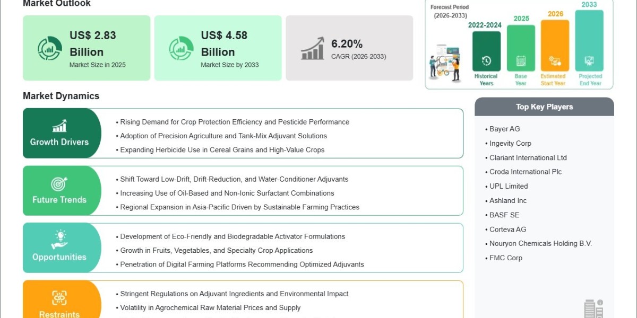Click the donut chart icon beside US$ 2.83 Billion
The height and width of the screenshot is (318, 637).
click(49, 48)
